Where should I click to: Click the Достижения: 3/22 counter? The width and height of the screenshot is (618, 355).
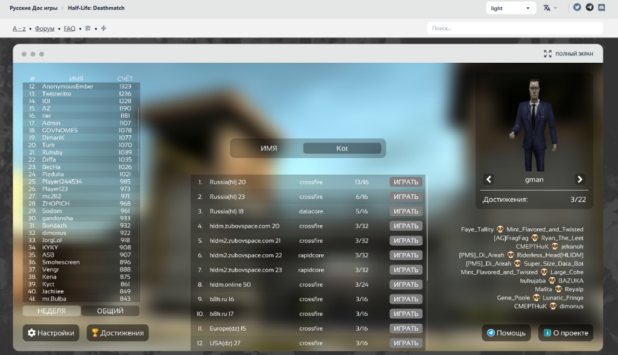pyautogui.click(x=534, y=200)
